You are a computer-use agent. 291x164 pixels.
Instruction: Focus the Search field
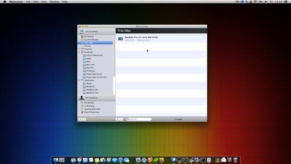139,119
